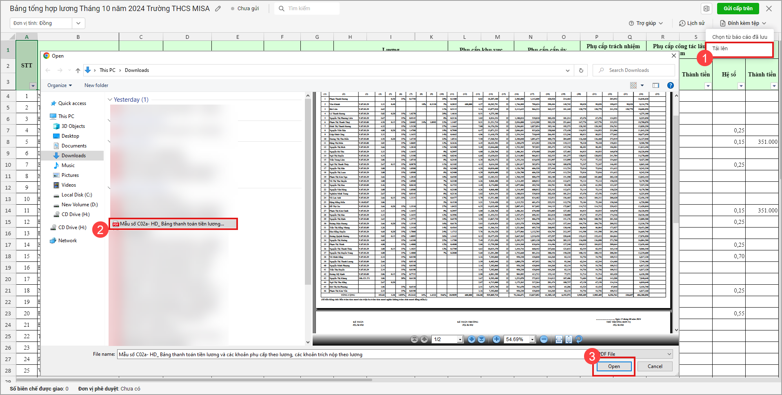
Task: Open the zoom percentage dropdown
Action: click(532, 339)
